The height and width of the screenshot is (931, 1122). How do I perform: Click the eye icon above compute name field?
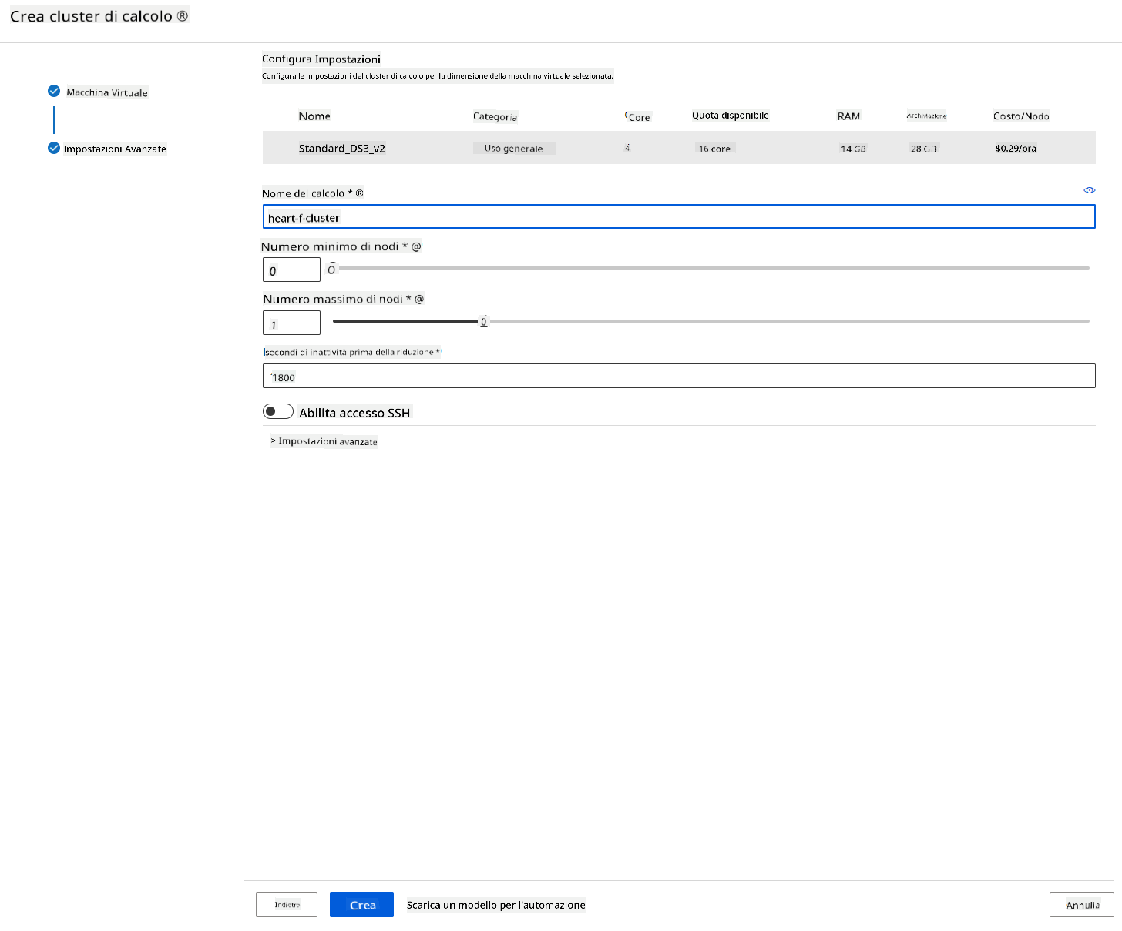tap(1090, 190)
